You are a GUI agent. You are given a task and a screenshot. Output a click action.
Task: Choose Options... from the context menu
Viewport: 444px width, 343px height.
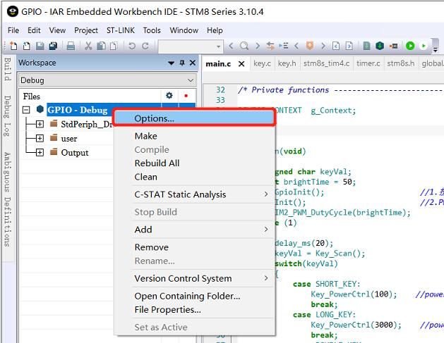tap(154, 118)
